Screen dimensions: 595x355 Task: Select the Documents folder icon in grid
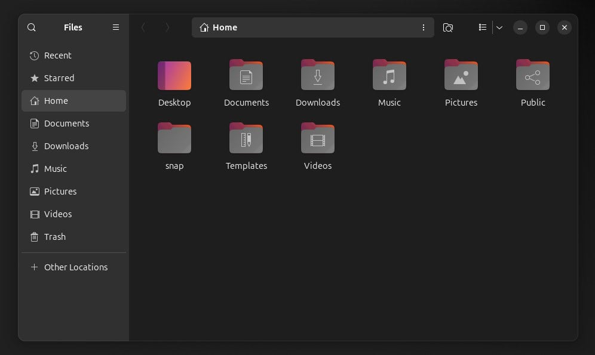(x=246, y=75)
